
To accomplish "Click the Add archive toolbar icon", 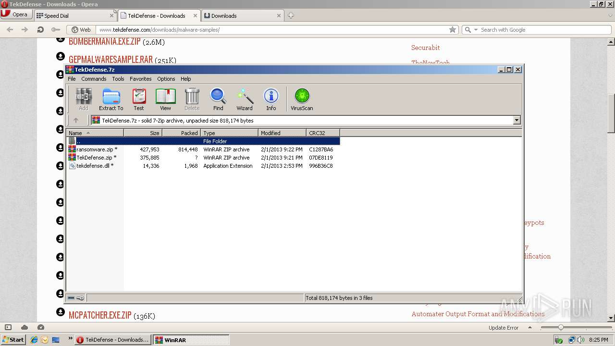I will coord(84,99).
